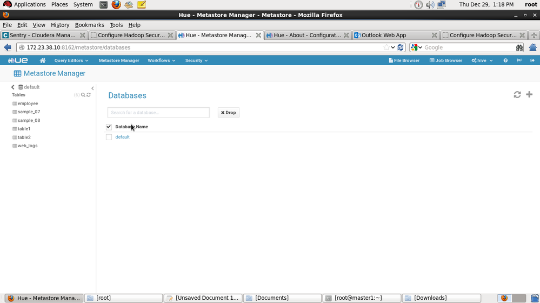Open Metastore Manager in navbar

119,60
